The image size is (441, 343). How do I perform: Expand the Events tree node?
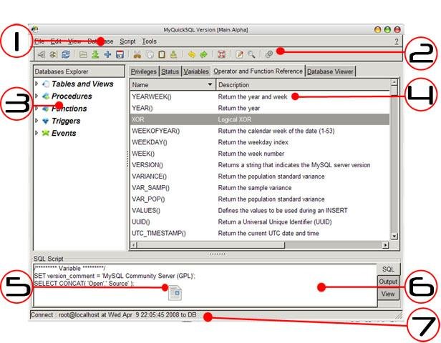coord(37,133)
